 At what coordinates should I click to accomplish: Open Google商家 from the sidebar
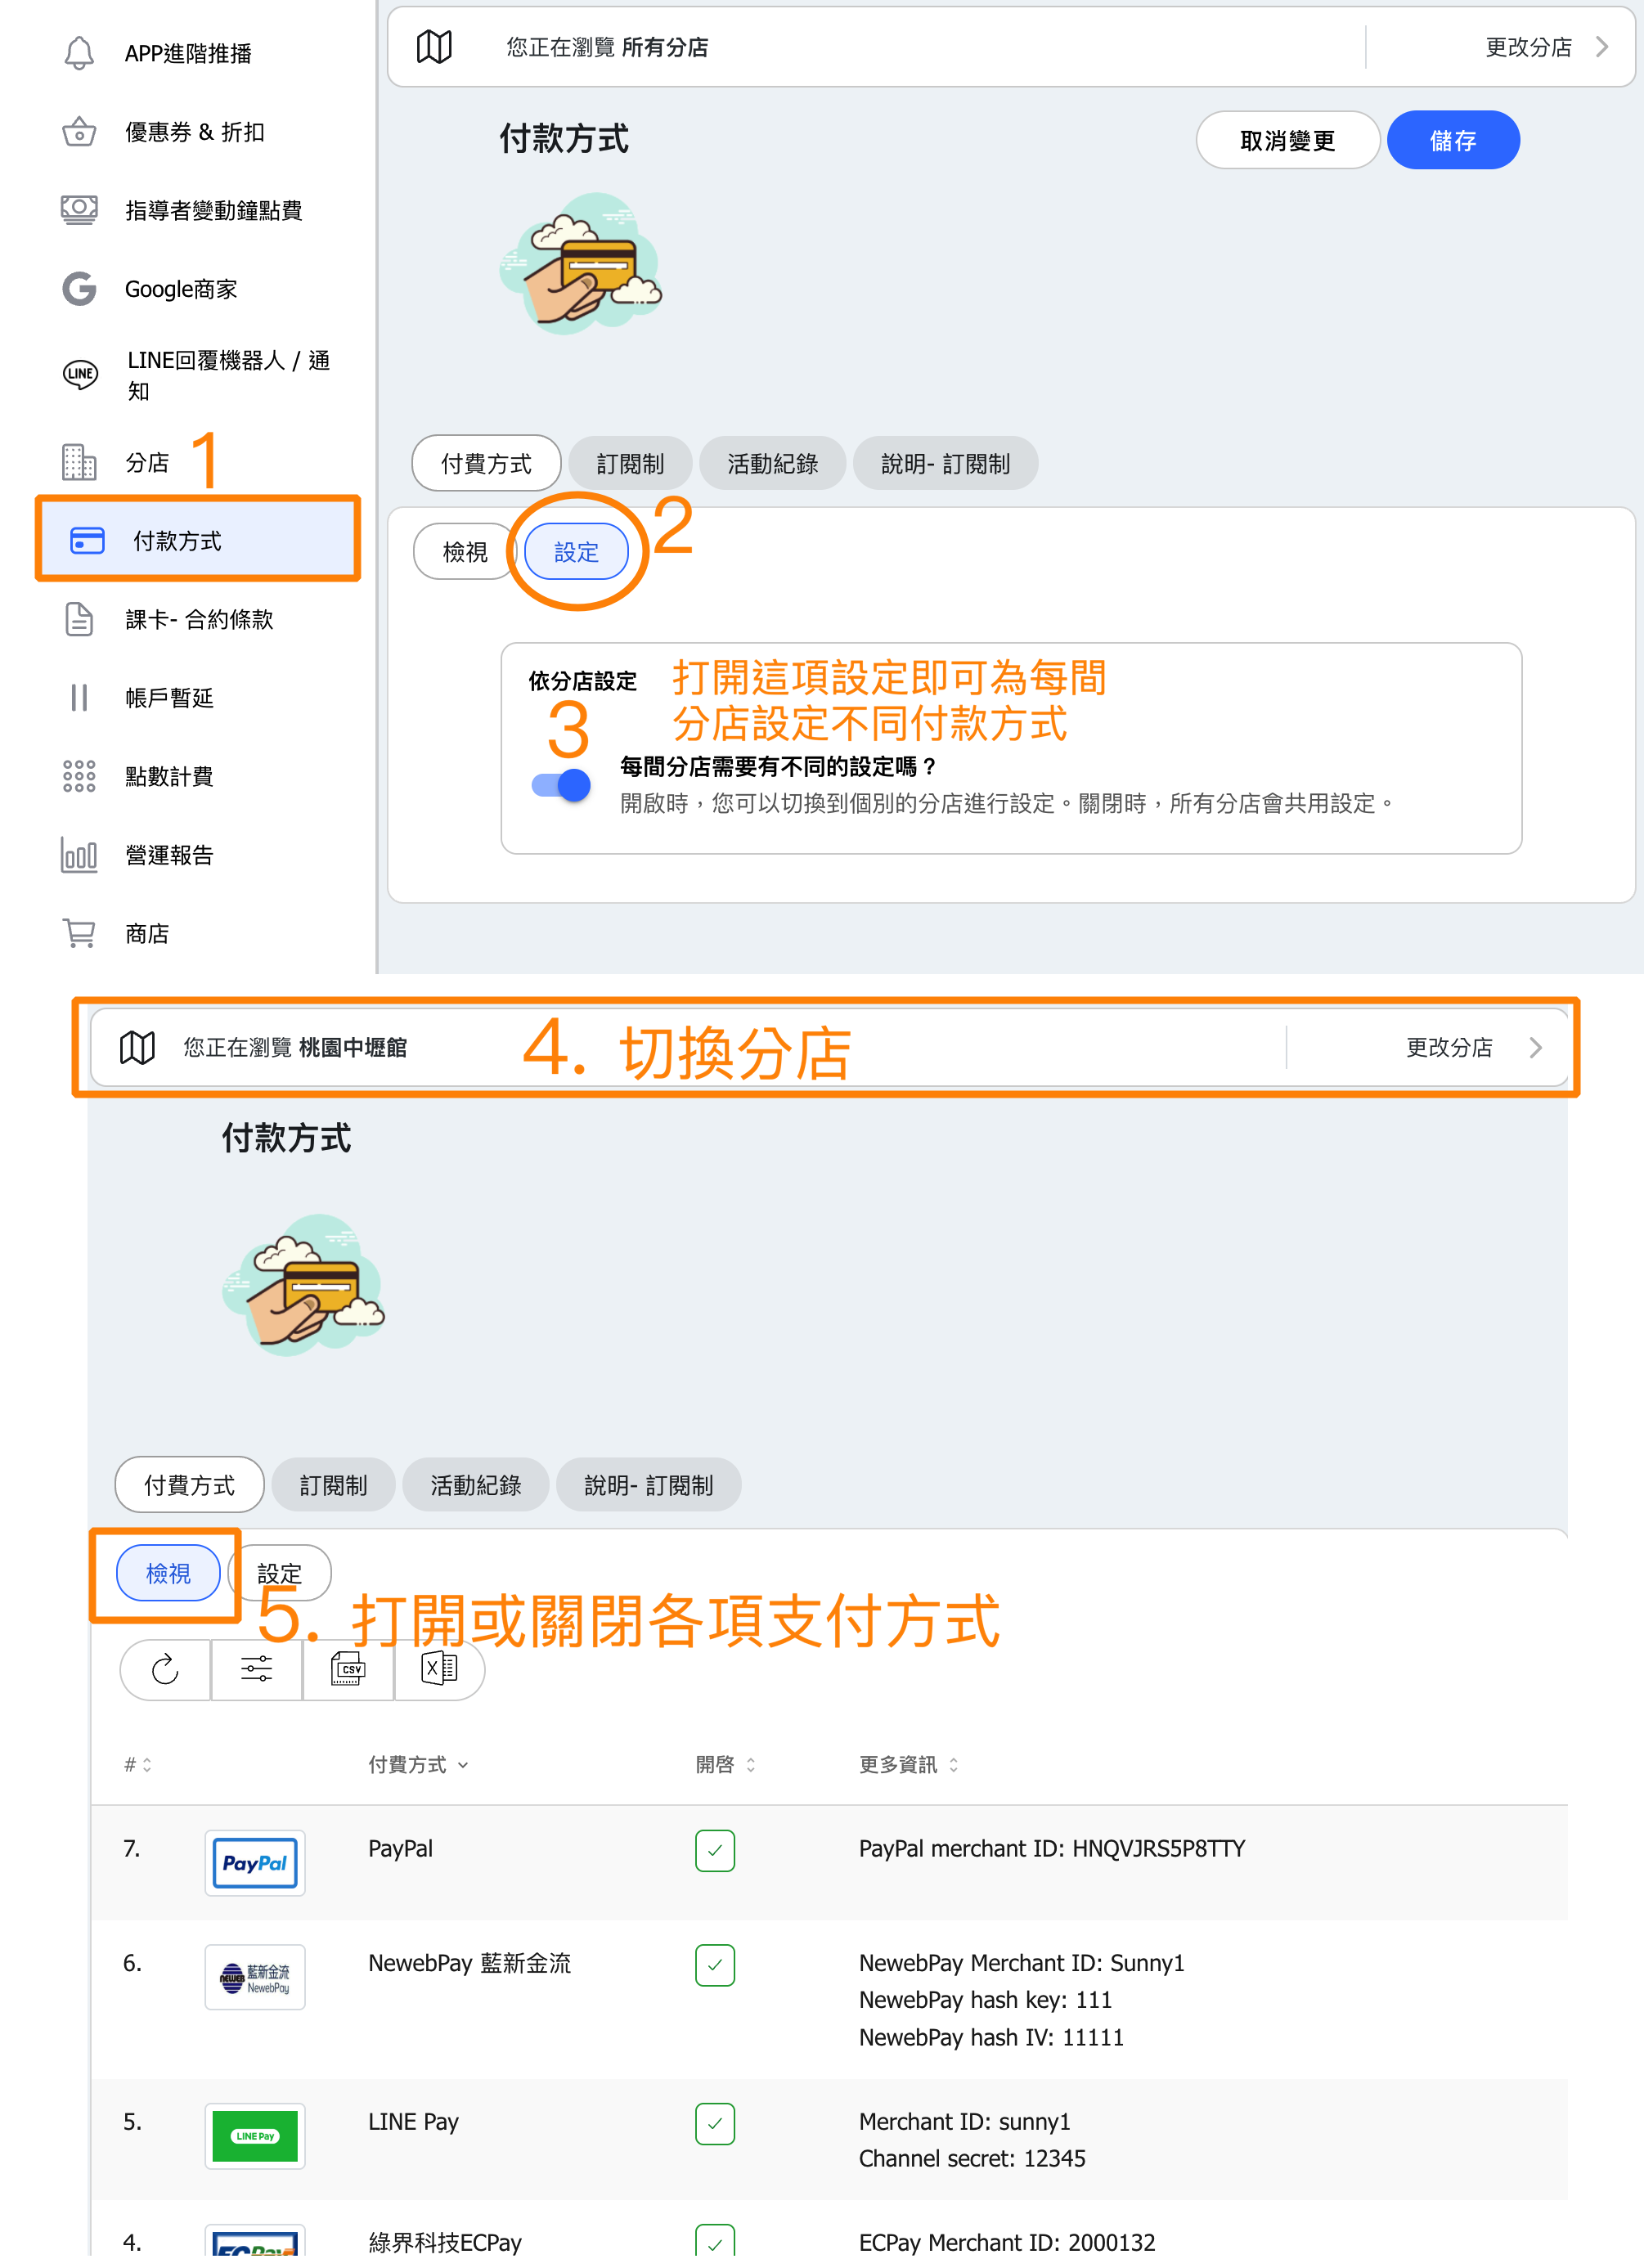(180, 289)
